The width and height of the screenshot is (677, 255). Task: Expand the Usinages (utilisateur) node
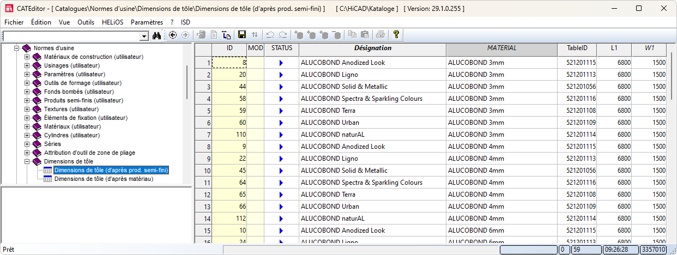click(x=27, y=65)
